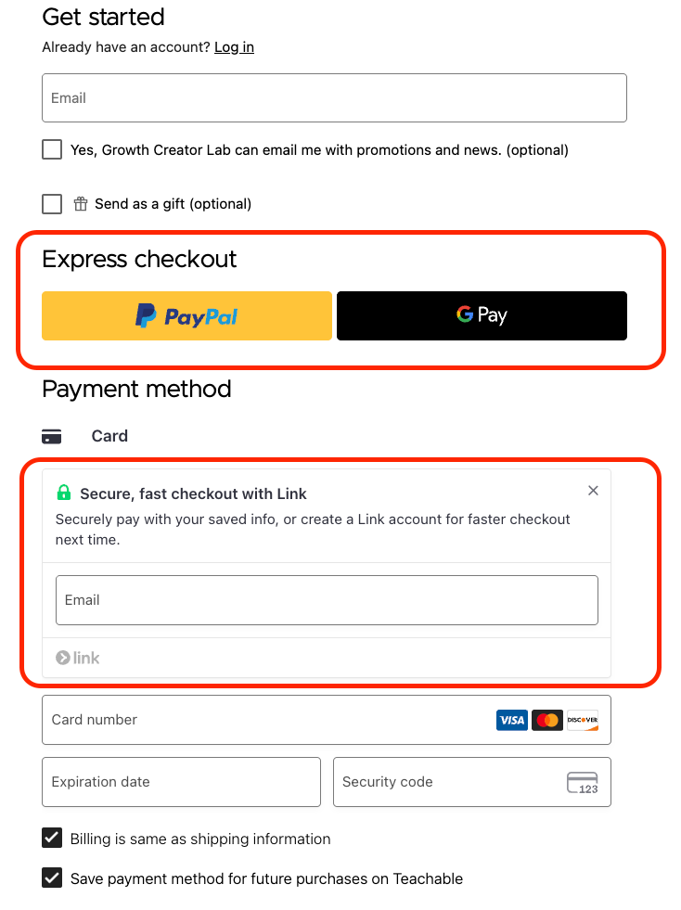This screenshot has width=681, height=910.
Task: Click the Expiration date field
Action: click(x=181, y=781)
